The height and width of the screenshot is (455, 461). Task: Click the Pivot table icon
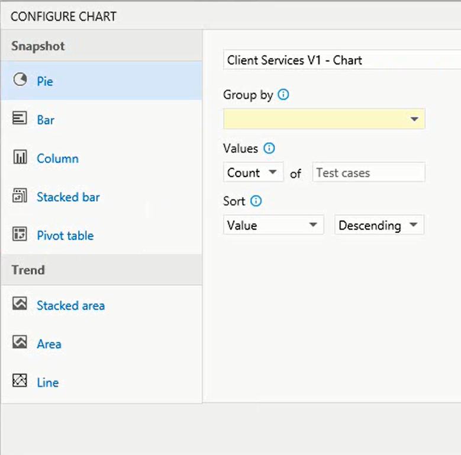click(20, 234)
